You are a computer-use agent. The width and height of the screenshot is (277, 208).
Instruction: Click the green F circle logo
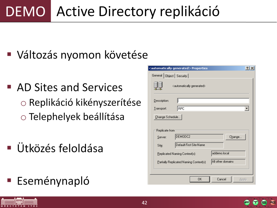coord(247,202)
